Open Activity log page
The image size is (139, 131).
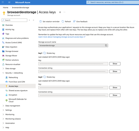(10, 29)
